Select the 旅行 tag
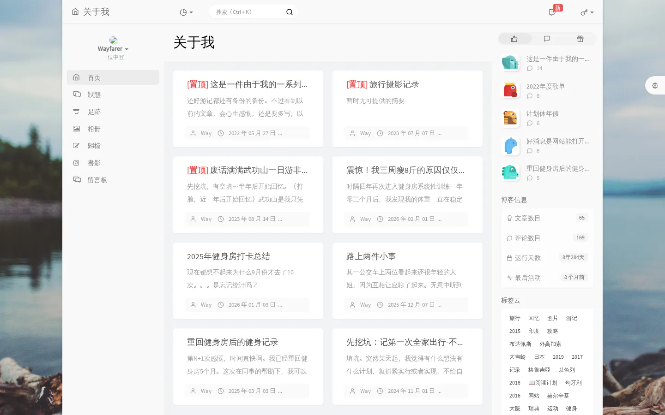 click(515, 318)
